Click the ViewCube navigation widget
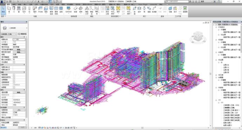 click(198, 37)
